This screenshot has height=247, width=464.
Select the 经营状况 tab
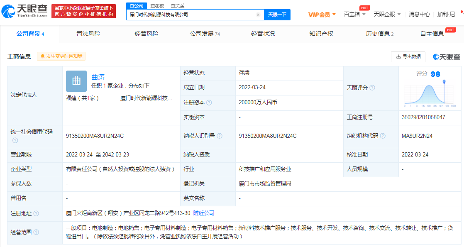point(263,34)
